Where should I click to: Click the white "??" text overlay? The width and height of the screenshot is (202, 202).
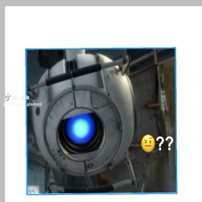(164, 143)
